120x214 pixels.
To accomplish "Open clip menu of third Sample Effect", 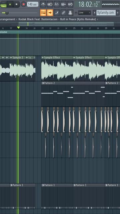I will [x=106, y=58].
